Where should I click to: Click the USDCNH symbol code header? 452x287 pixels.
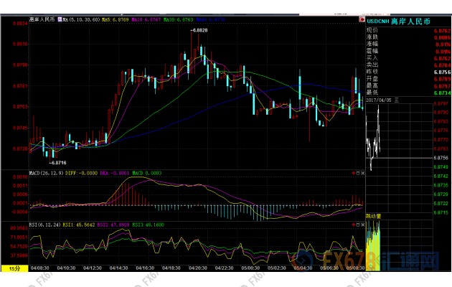[377, 22]
